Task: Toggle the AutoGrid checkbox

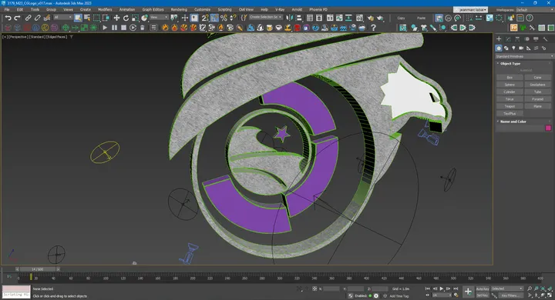Action: click(526, 70)
